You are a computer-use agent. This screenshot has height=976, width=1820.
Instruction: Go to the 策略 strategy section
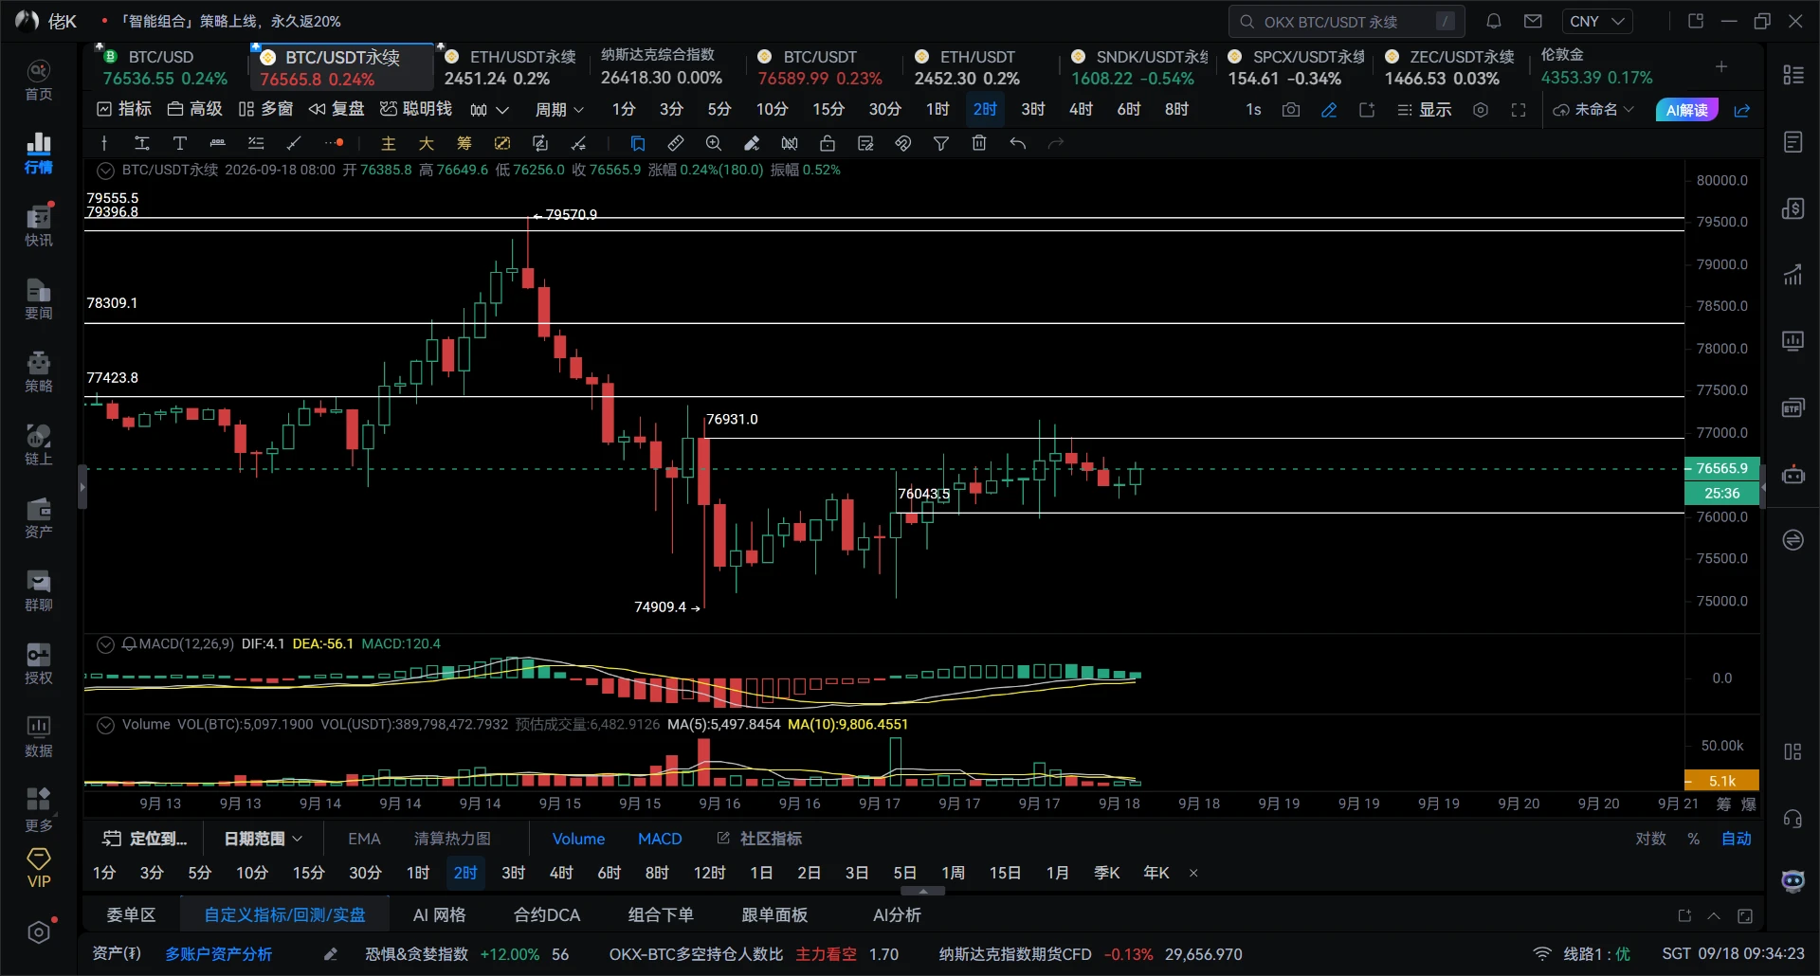tap(38, 371)
